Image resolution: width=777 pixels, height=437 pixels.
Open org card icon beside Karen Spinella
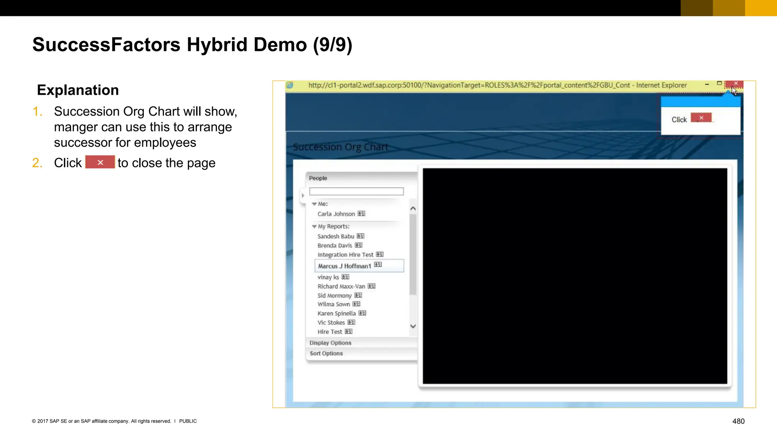click(x=362, y=313)
